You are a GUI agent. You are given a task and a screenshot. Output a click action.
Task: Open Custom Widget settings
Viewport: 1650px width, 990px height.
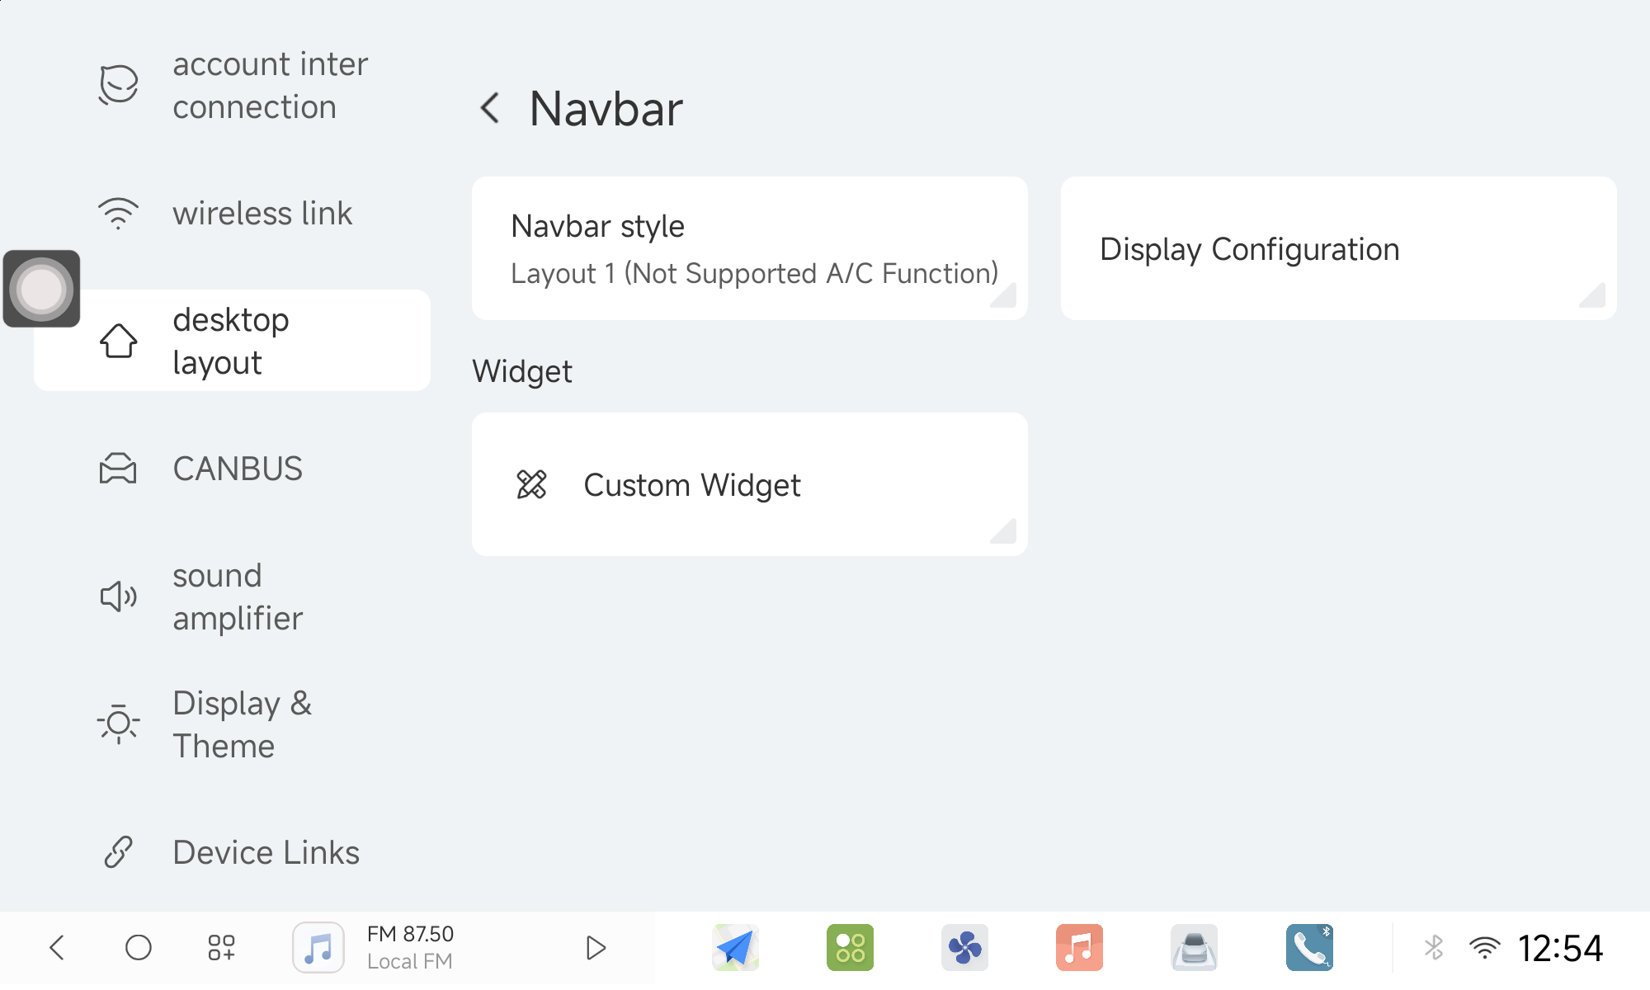pos(749,484)
